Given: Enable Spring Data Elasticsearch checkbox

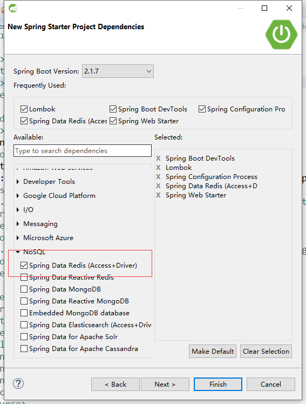Looking at the screenshot, I should (x=24, y=324).
